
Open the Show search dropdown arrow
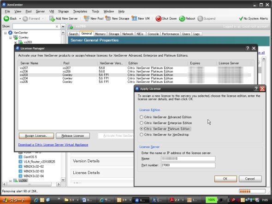coord(63,27)
